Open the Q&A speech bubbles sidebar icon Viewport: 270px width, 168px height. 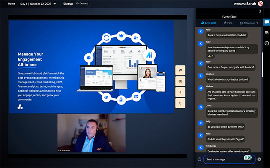267,32
